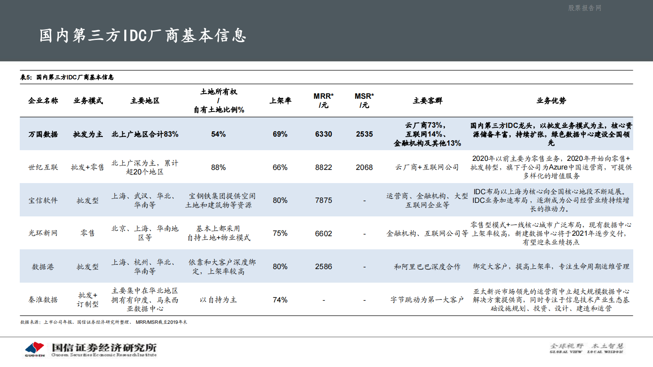Image resolution: width=653 pixels, height=367 pixels.
Task: Click the 北上广地区合计83% region cell
Action: tap(145, 134)
